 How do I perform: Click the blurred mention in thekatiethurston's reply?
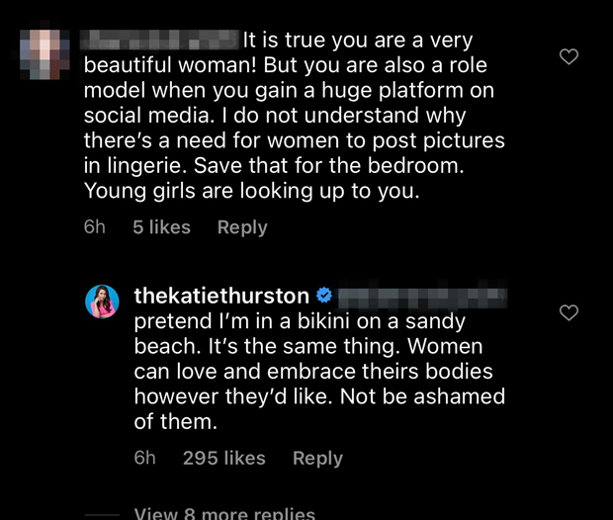[x=422, y=296]
